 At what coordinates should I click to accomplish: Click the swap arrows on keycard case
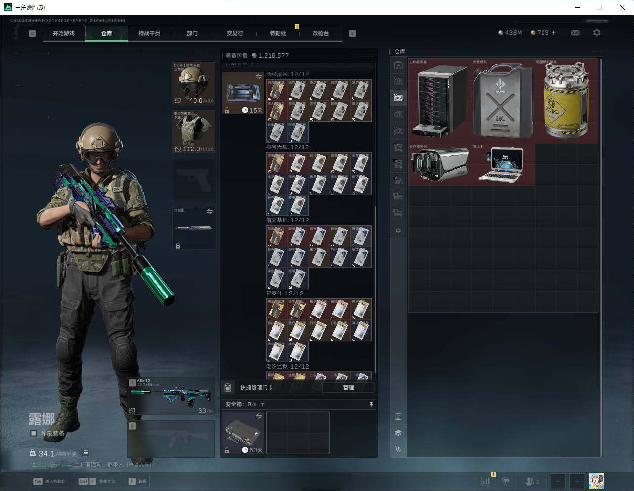[x=258, y=76]
